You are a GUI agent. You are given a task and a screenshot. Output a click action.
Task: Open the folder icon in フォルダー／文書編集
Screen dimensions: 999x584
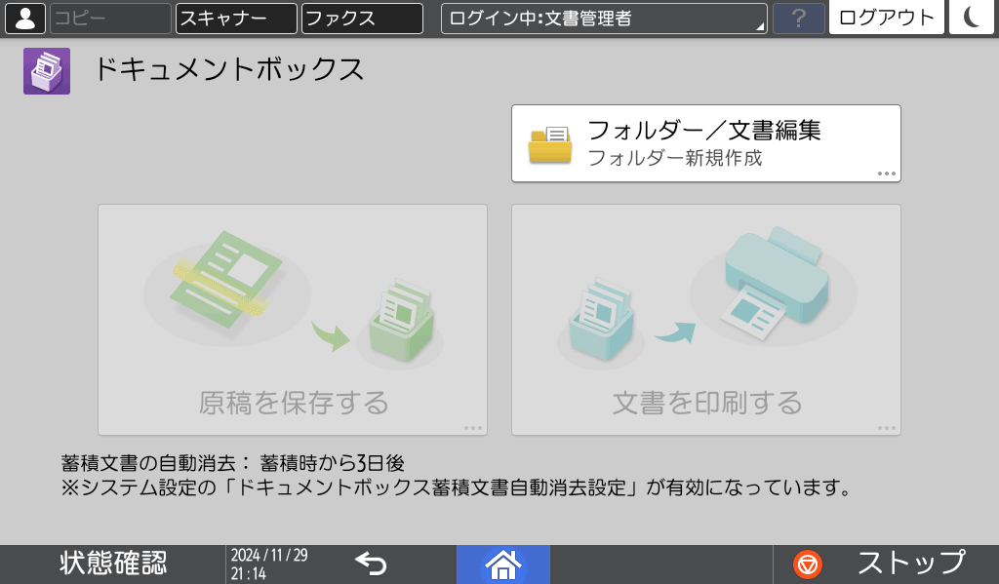coord(549,141)
